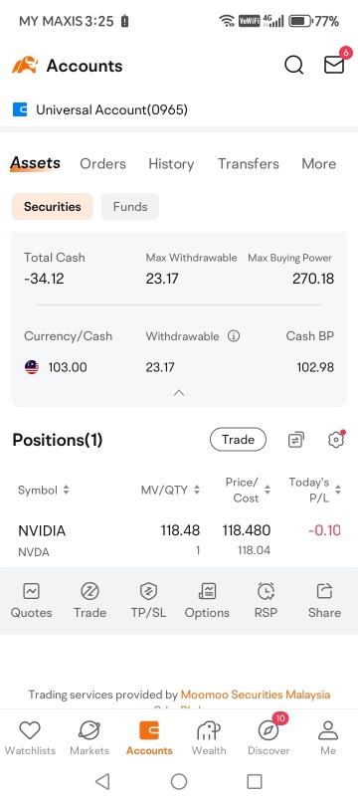Select the Securities filter
The height and width of the screenshot is (801, 358).
[x=52, y=206]
